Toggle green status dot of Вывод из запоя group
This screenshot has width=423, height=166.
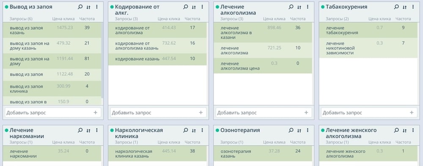tap(6, 7)
